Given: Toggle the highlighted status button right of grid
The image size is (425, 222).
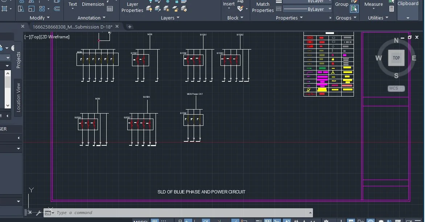Looking at the screenshot, I should coord(188,221).
